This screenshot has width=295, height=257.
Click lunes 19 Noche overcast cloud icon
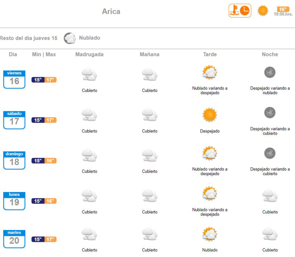tap(270, 196)
